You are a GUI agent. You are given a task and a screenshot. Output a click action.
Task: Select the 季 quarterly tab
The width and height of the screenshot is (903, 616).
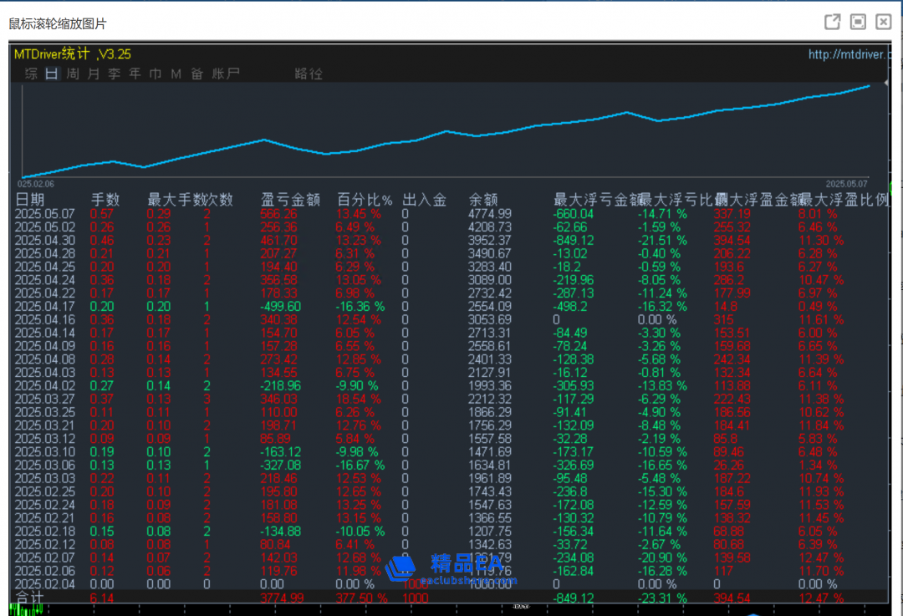coord(114,74)
